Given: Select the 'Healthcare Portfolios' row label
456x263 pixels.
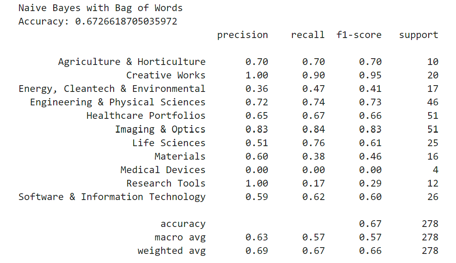Looking at the screenshot, I should click(146, 116).
